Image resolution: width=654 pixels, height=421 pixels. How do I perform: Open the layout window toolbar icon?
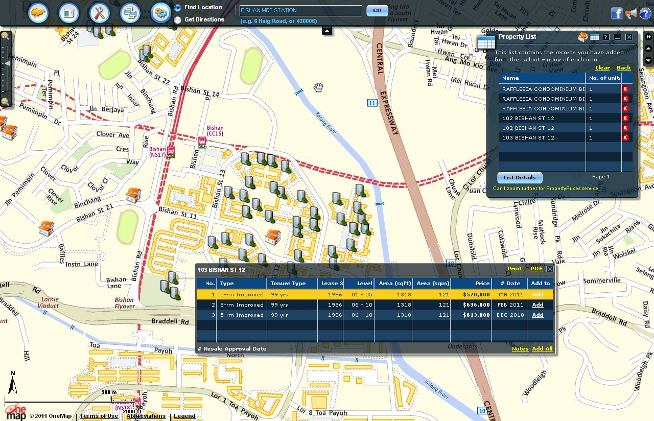[x=69, y=13]
